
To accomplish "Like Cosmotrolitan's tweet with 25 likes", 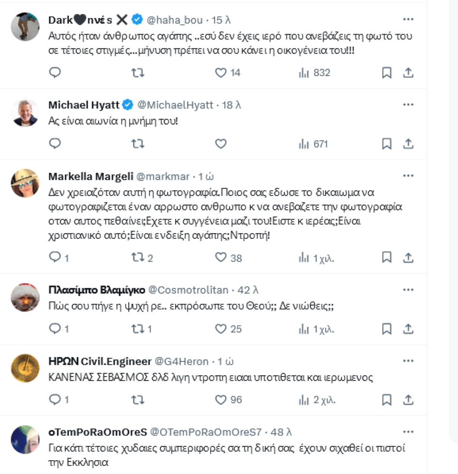I will pyautogui.click(x=221, y=328).
